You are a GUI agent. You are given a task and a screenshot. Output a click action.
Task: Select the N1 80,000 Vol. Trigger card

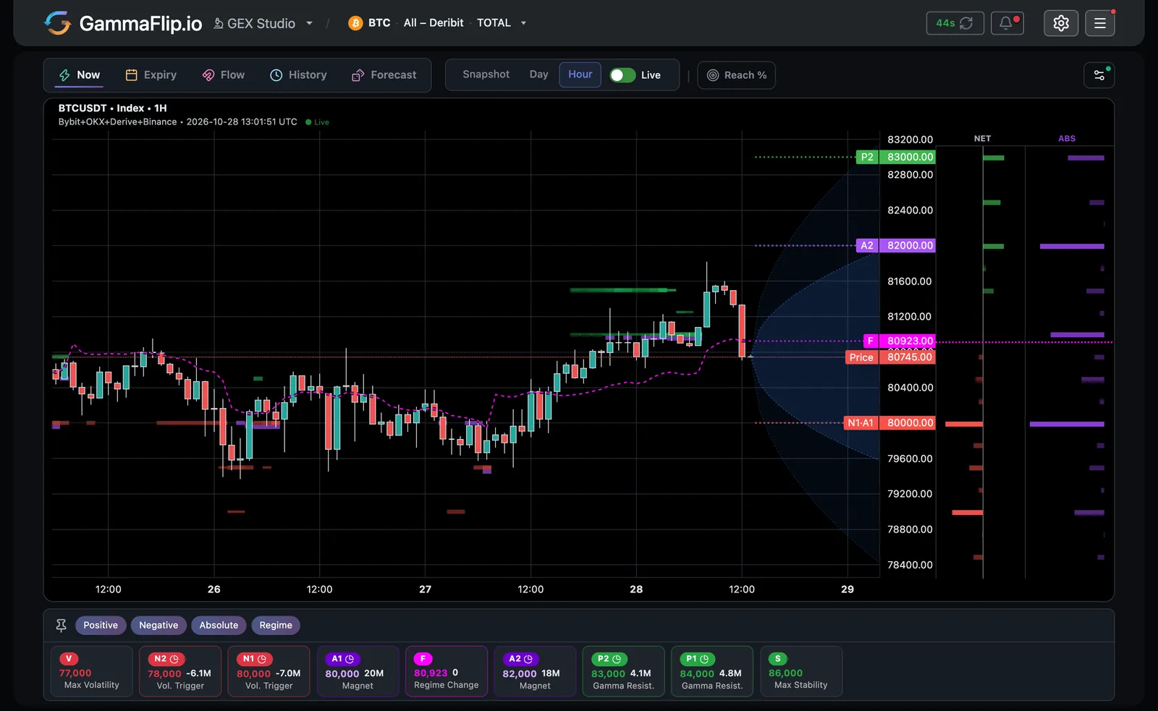pos(269,671)
